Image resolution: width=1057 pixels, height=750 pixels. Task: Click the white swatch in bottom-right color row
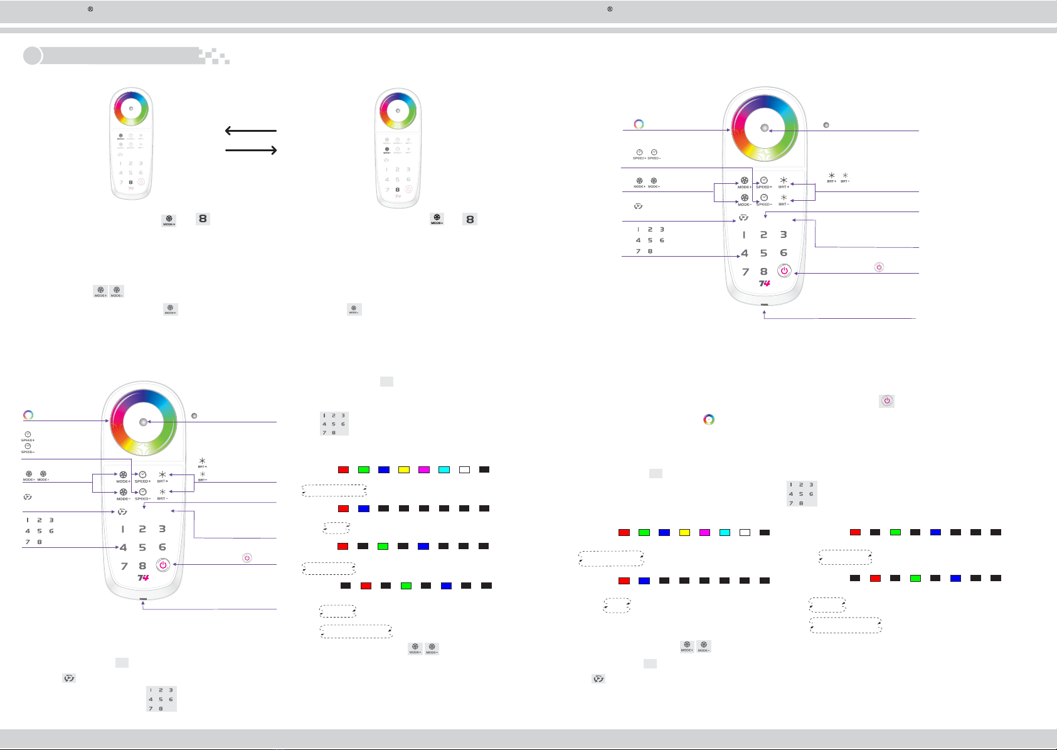[x=745, y=532]
